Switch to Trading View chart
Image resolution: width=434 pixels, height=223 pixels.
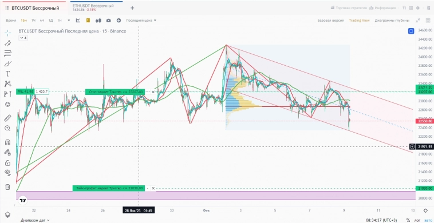click(359, 20)
